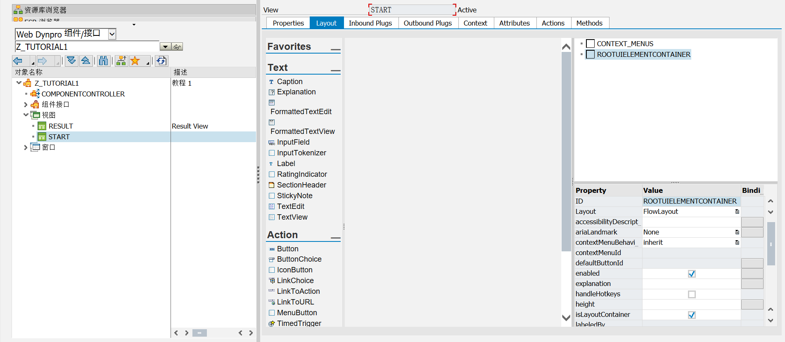Click the binoculars find icon
The width and height of the screenshot is (785, 342).
click(103, 61)
